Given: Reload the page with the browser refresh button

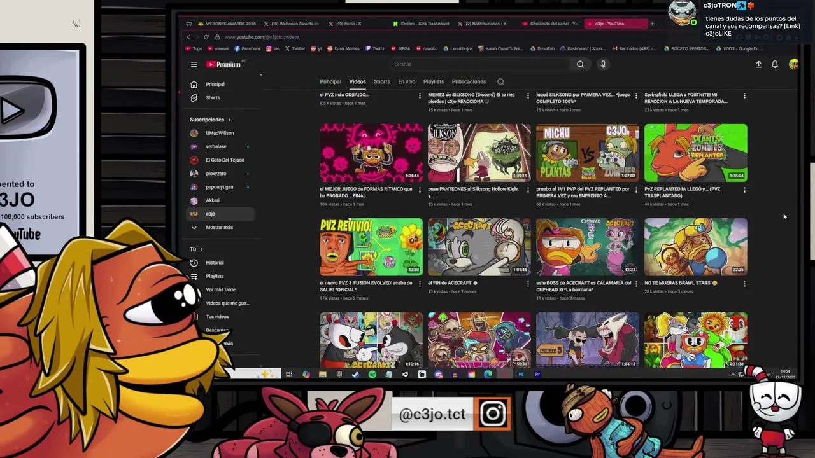Looking at the screenshot, I should (x=206, y=37).
